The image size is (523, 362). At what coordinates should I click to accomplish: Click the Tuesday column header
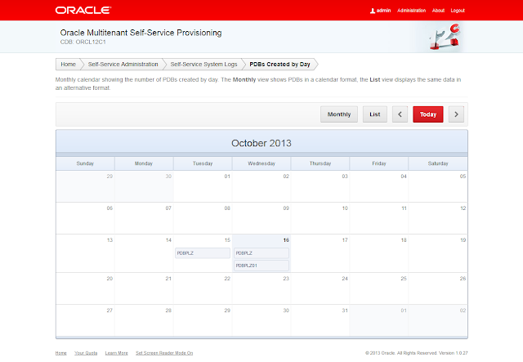[x=203, y=163]
